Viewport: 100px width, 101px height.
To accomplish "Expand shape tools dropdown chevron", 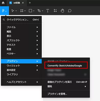I will (x=34, y=11).
